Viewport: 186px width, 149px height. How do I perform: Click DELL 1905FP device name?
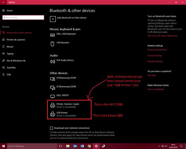pos(62,95)
